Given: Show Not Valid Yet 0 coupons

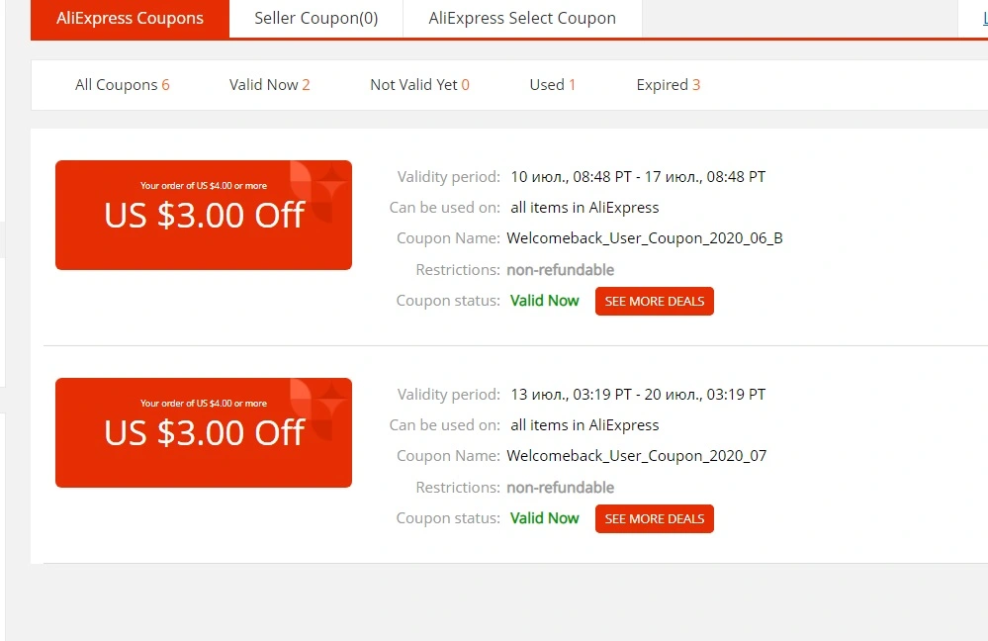Looking at the screenshot, I should (x=419, y=84).
